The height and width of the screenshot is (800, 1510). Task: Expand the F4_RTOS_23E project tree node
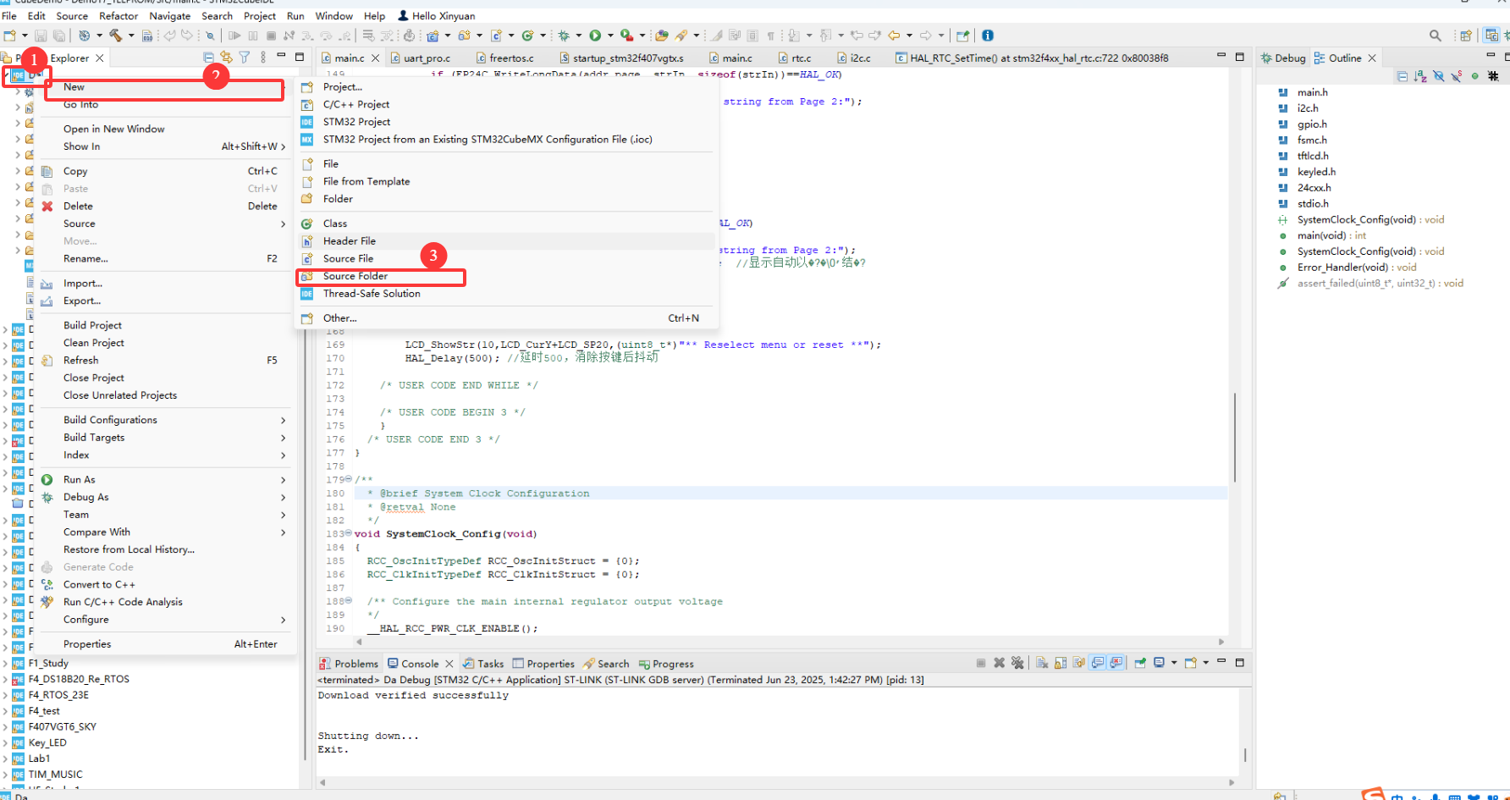(x=6, y=695)
